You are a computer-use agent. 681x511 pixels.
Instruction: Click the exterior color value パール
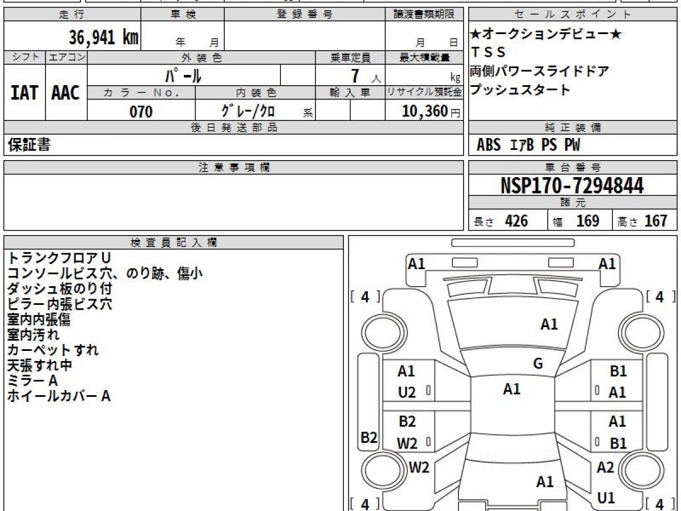(x=183, y=75)
